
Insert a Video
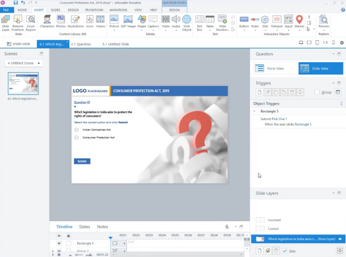point(166,21)
